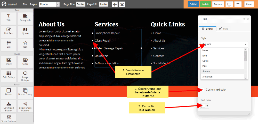
Task: Click the SitePad logo
Action: [x=4, y=4]
